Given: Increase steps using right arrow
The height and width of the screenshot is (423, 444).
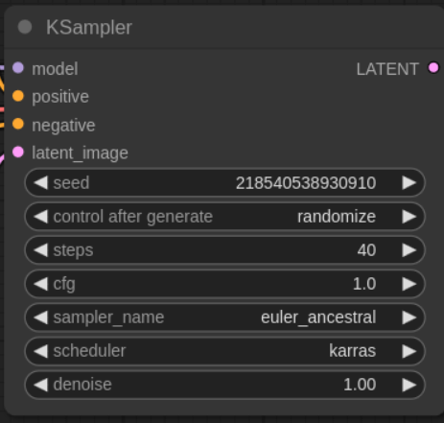Looking at the screenshot, I should [409, 250].
